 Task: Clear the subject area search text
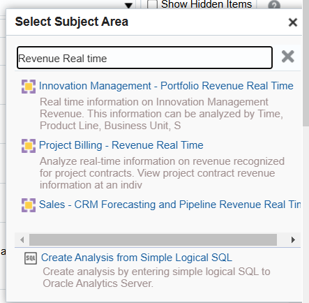click(x=288, y=57)
